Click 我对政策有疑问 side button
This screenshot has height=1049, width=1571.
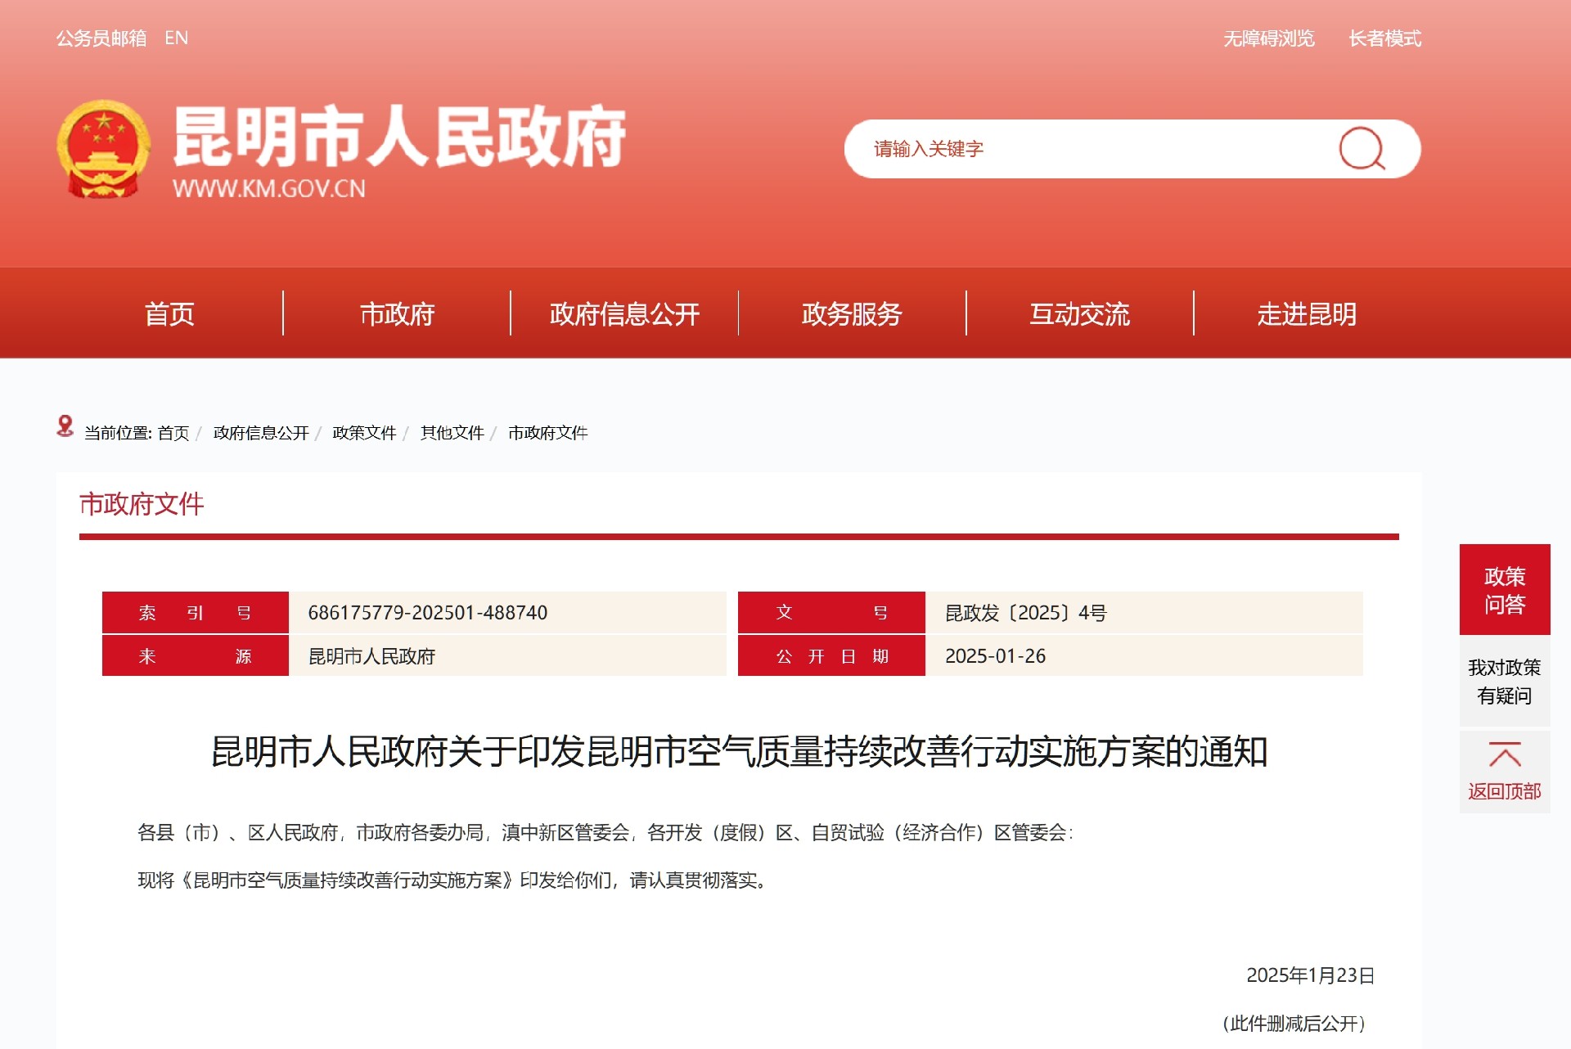[x=1504, y=681]
